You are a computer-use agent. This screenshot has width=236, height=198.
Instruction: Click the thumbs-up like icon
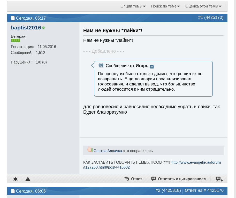click(90, 149)
